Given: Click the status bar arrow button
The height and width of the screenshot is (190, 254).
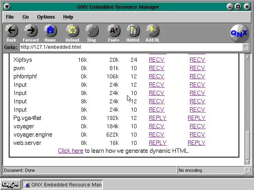Looking at the screenshot, I should pyautogui.click(x=247, y=170).
